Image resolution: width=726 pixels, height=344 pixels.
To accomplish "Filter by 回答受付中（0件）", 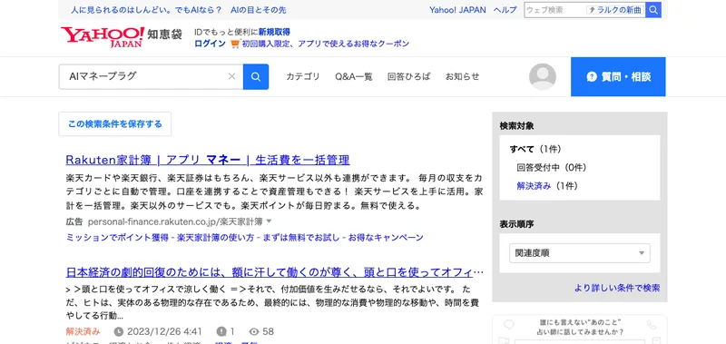I will click(x=552, y=168).
